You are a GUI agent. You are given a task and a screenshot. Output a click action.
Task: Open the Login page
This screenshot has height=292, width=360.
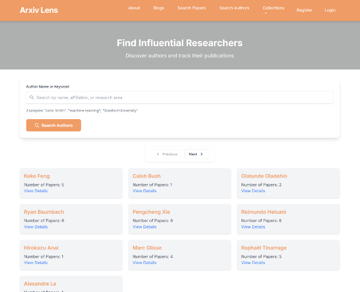(330, 10)
